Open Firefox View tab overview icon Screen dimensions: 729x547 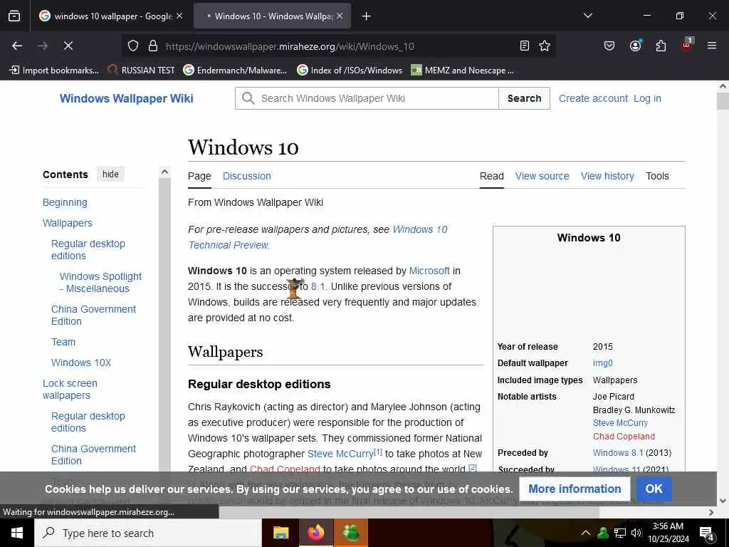point(14,16)
